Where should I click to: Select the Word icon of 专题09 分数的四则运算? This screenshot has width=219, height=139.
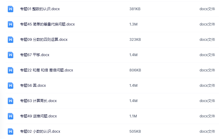click(x=11, y=40)
